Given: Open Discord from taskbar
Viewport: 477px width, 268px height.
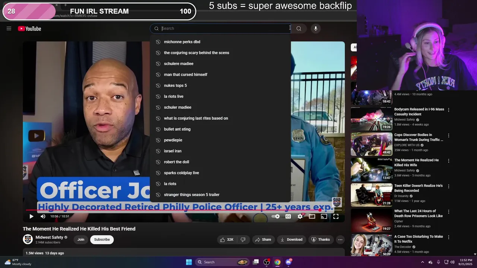Looking at the screenshot, I should pos(288,262).
